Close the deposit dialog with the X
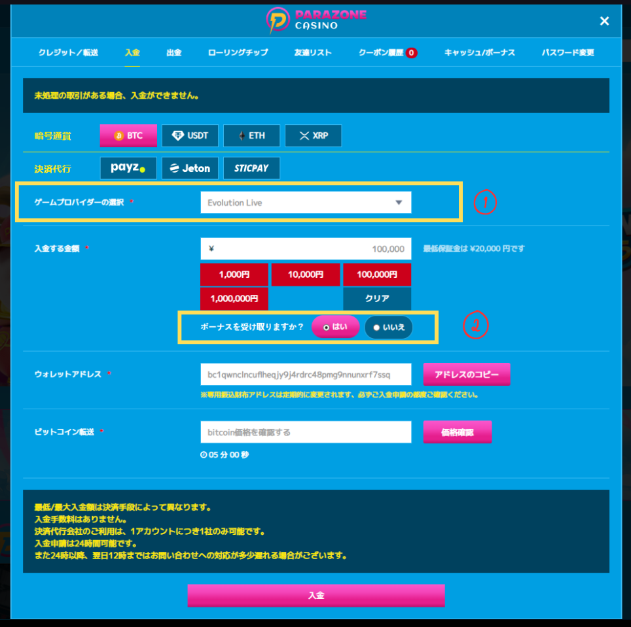This screenshot has width=631, height=627. [x=604, y=21]
